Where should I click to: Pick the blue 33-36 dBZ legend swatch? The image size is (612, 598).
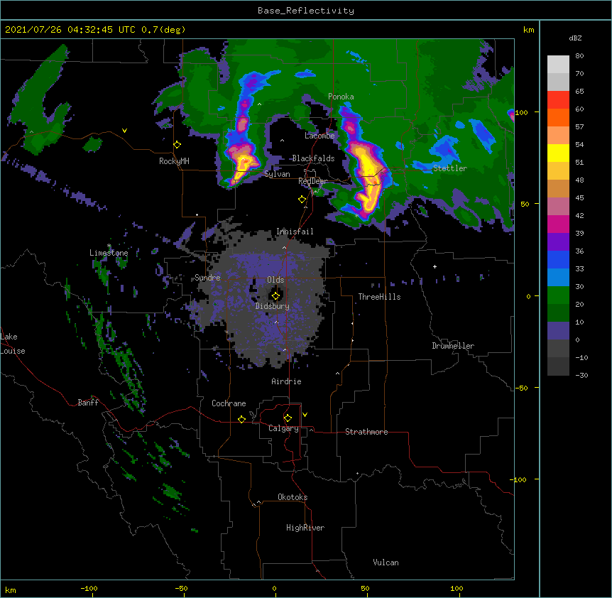558,260
